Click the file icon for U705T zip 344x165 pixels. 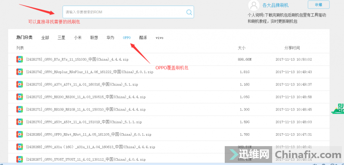[x=19, y=159]
